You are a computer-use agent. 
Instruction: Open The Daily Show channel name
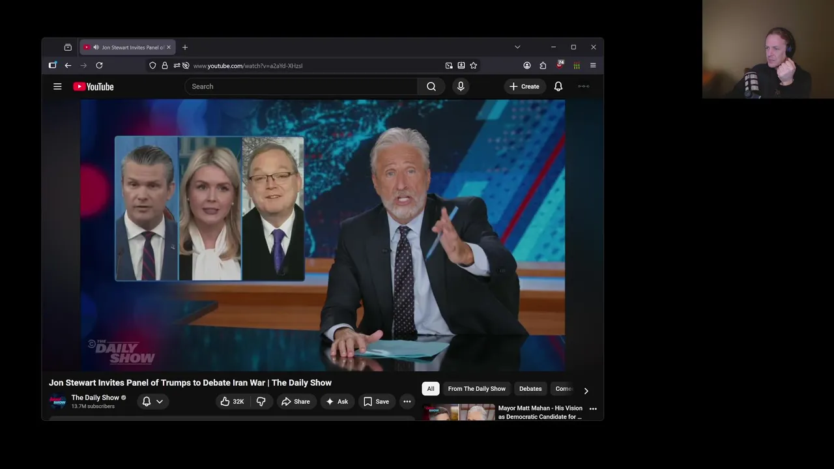point(95,397)
